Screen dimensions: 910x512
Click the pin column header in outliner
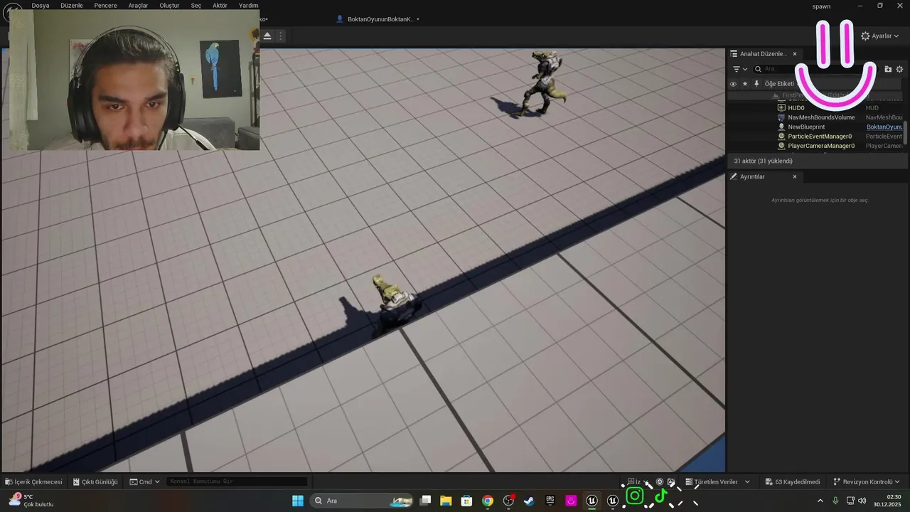coord(756,84)
